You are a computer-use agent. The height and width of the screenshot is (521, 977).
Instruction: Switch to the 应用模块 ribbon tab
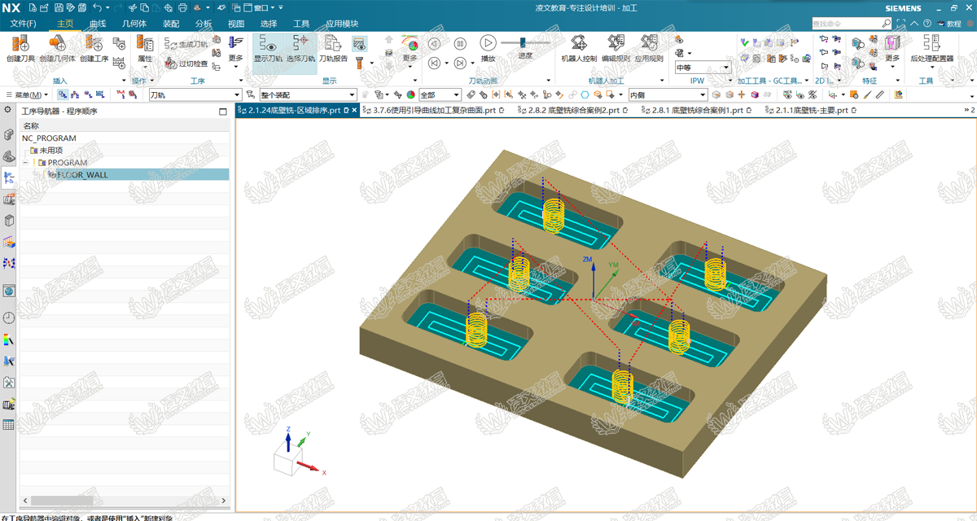pos(342,24)
